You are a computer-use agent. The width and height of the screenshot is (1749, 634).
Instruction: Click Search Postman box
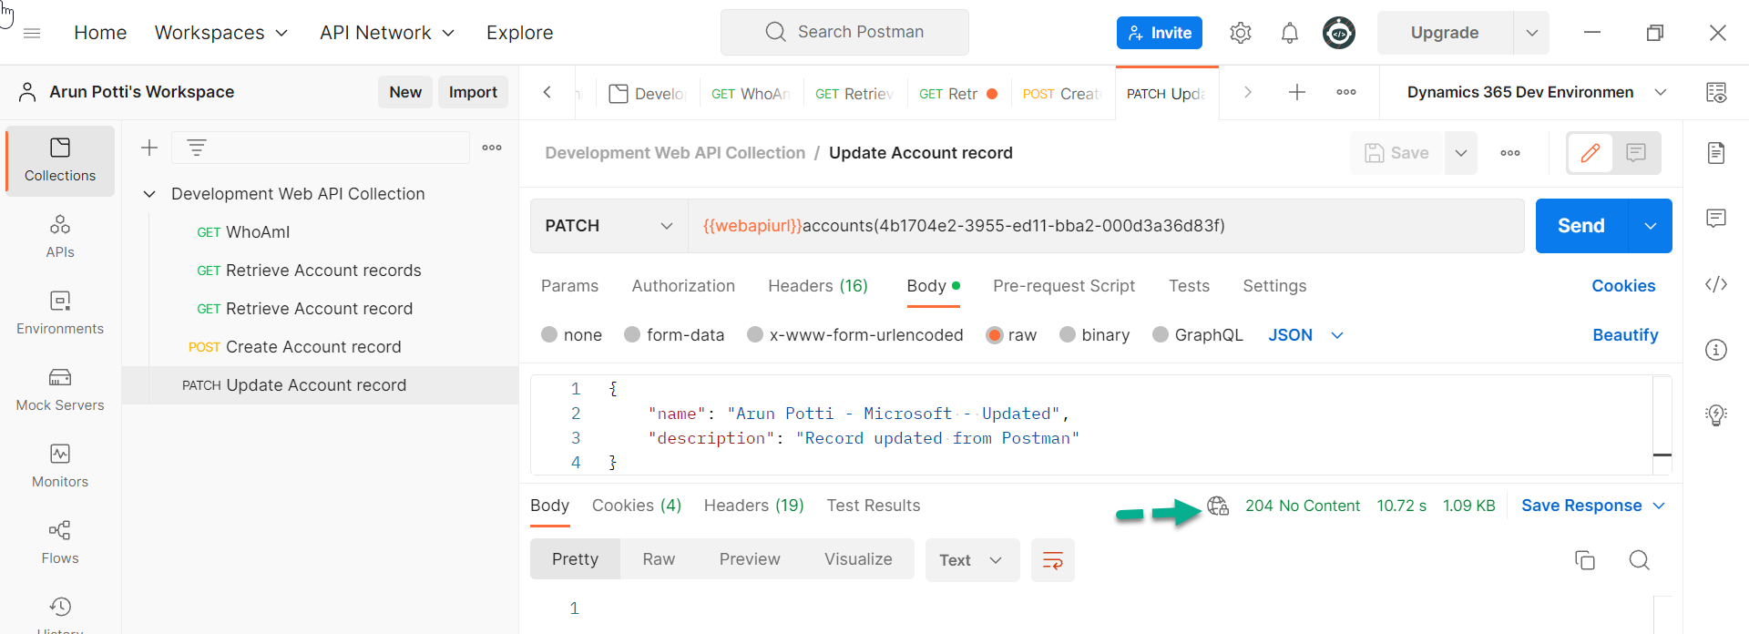coord(844,33)
